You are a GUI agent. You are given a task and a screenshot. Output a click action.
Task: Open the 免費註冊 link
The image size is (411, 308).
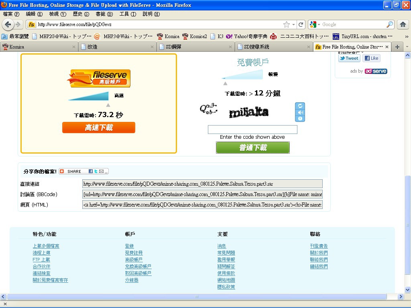tap(134, 253)
